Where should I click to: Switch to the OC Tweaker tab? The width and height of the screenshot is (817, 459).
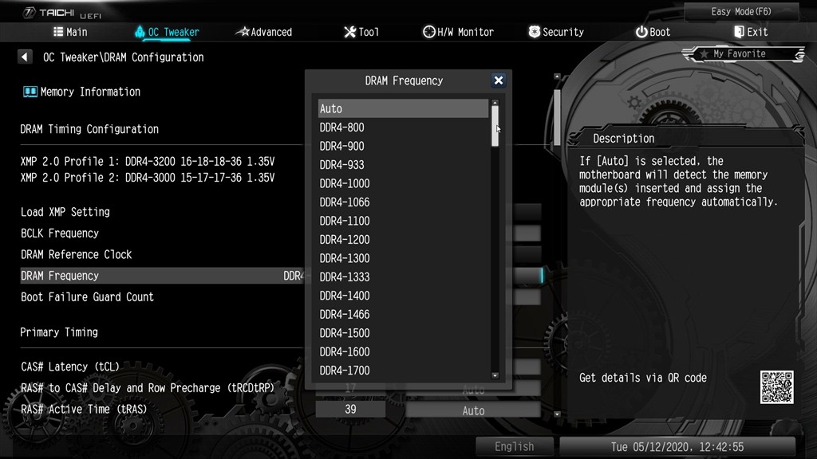pos(167,32)
